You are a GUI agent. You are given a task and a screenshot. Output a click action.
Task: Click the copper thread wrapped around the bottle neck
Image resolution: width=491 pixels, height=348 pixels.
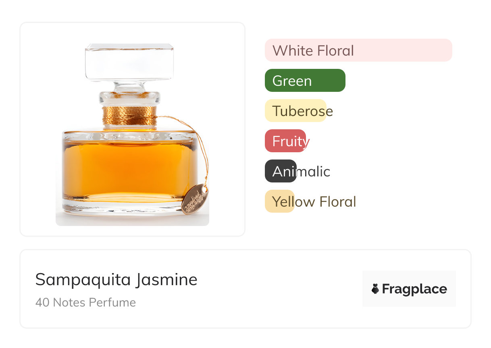[129, 116]
